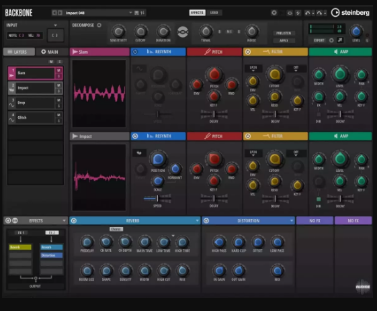Click the Impact layer waveform icon in list

[11, 90]
